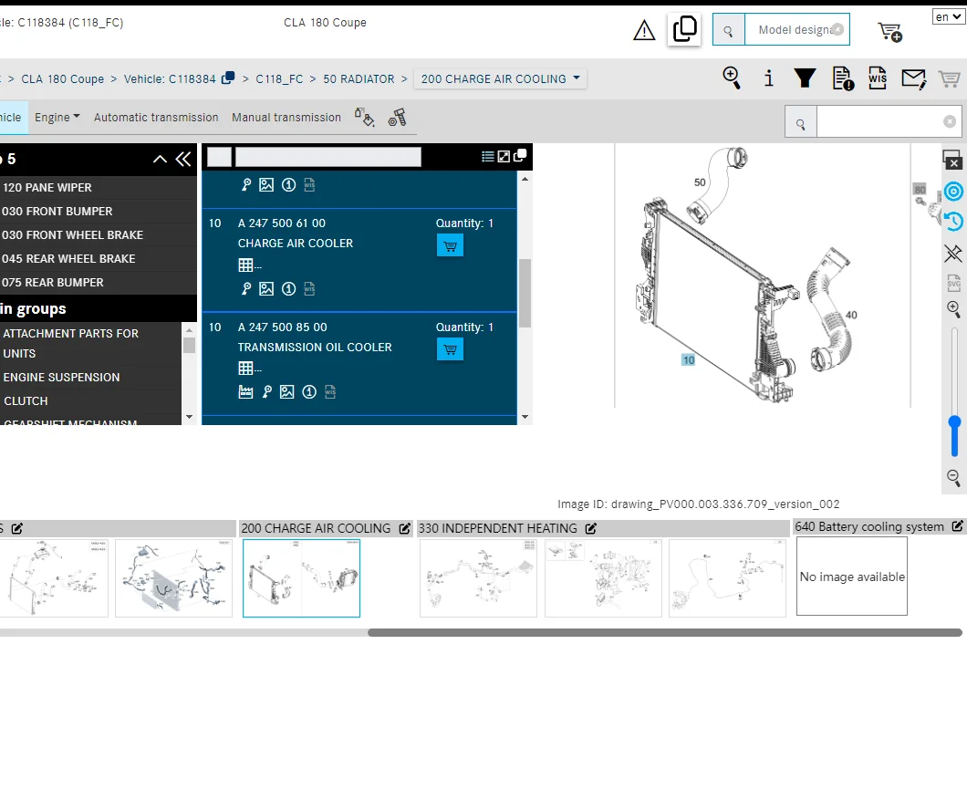Viewport: 967px width, 800px height.
Task: Zoom in with magnifier plus beside drawing
Action: point(953,309)
